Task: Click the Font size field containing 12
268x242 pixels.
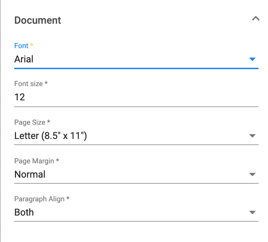Action: coord(136,97)
